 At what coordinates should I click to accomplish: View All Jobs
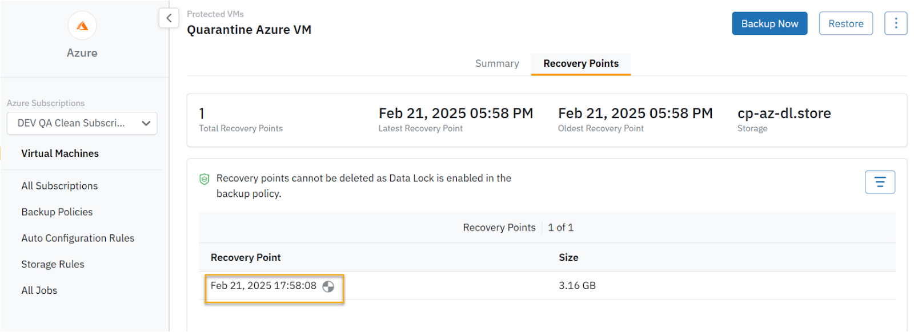tap(39, 290)
